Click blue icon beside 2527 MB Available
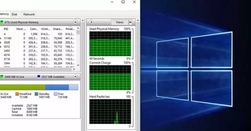Image resolution: width=251 pixels, height=131 pixels. coord(39,77)
